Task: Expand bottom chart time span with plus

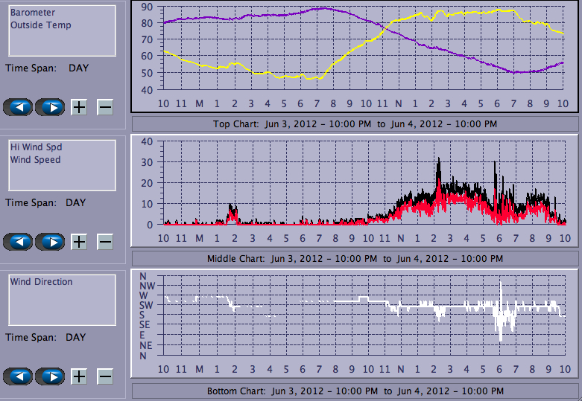Action: coord(79,376)
